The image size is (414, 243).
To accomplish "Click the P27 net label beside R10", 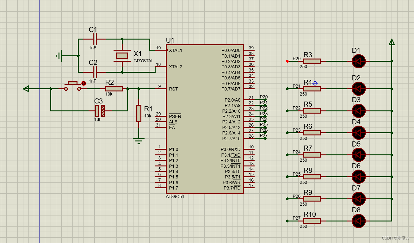I will click(297, 218).
